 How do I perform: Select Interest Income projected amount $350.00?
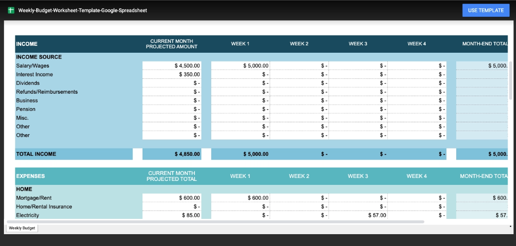pos(172,74)
